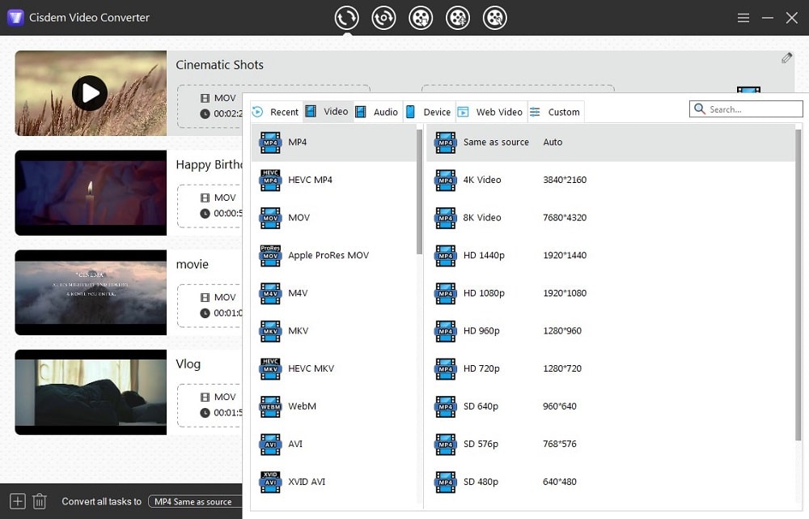Image resolution: width=809 pixels, height=519 pixels.
Task: Open the Toolbox mode icon
Action: [x=495, y=17]
